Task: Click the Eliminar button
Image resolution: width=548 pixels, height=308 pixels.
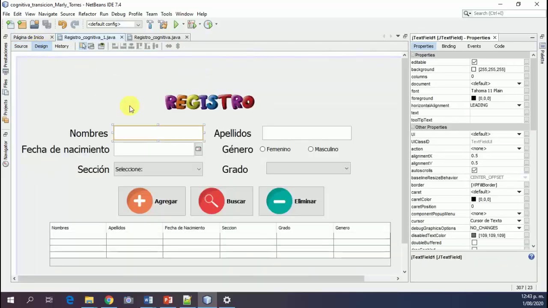Action: (x=291, y=201)
